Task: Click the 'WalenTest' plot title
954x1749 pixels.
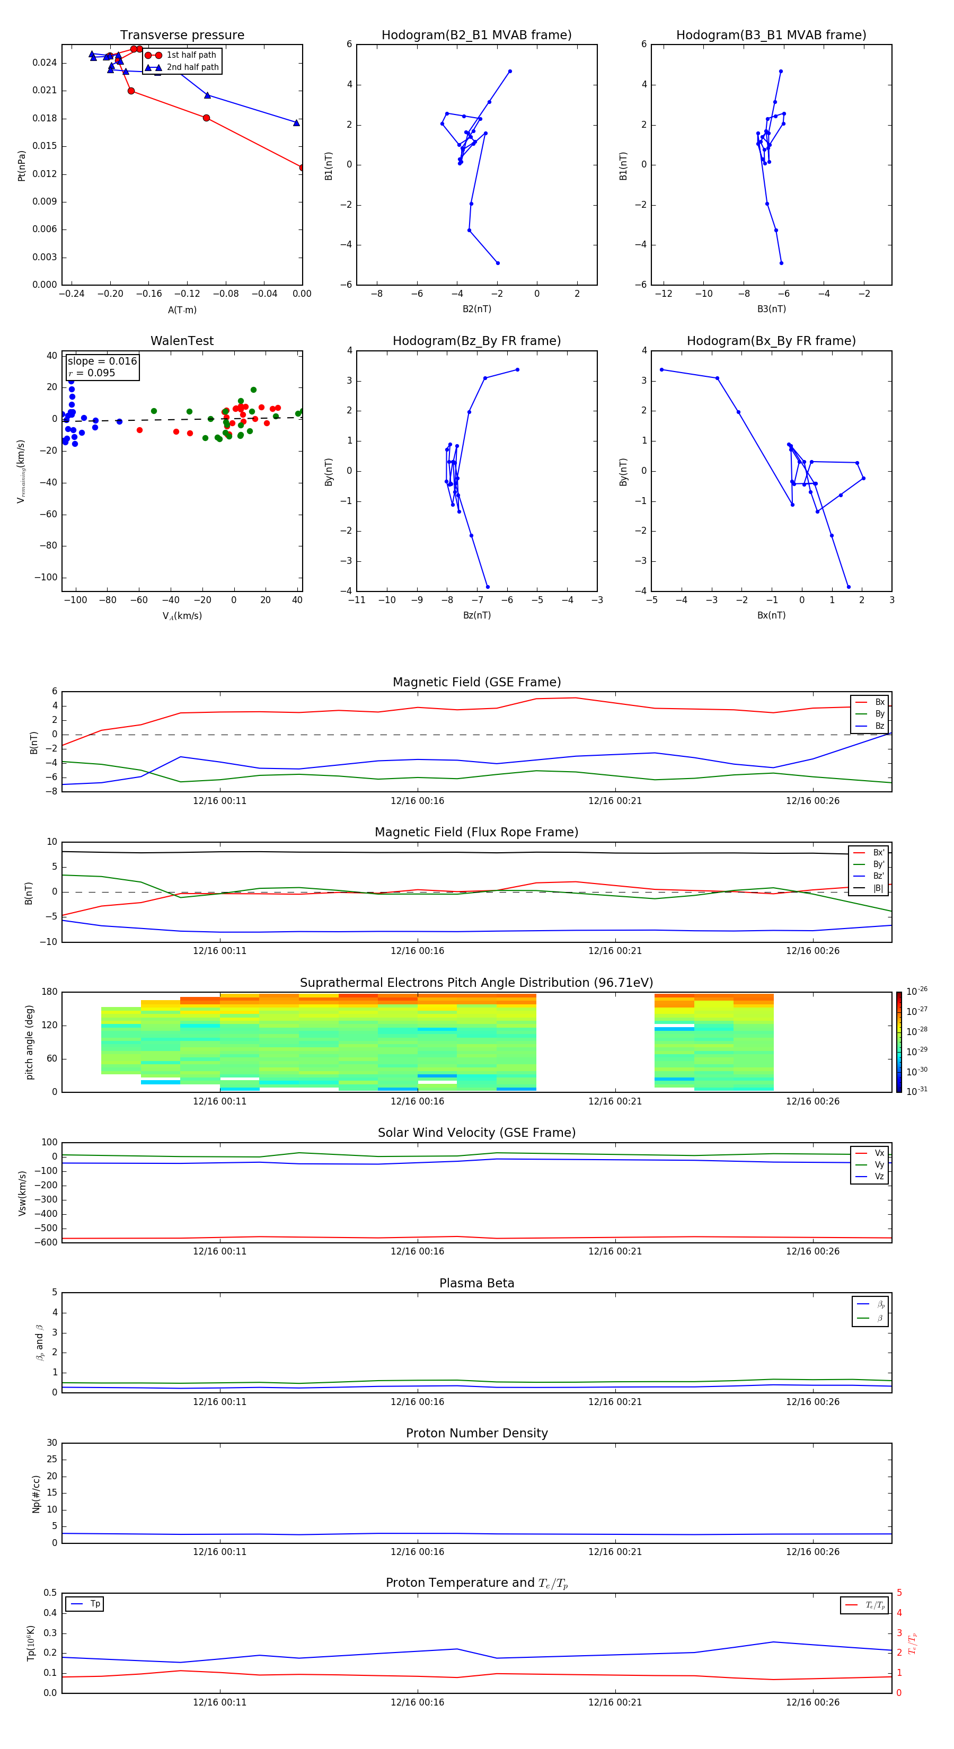Action: coord(182,341)
